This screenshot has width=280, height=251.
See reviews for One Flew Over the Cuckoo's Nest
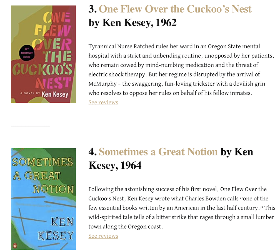coord(103,103)
